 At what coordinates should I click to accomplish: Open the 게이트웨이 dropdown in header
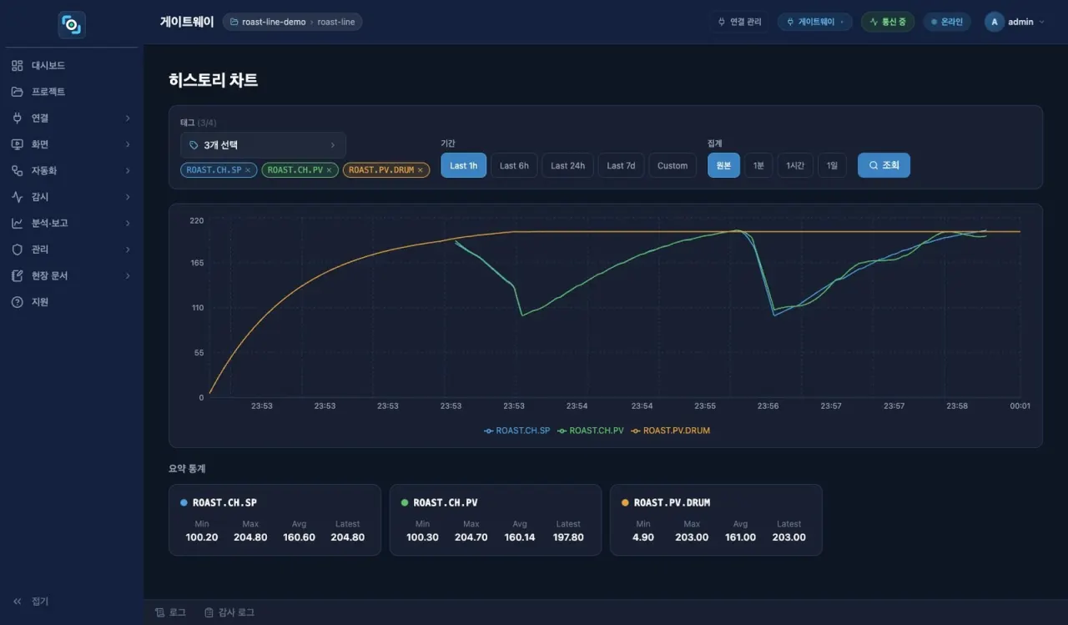pyautogui.click(x=814, y=22)
